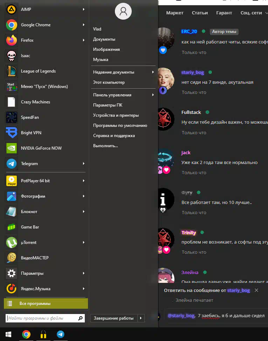Viewport: 268px width, 341px height.
Task: Open Telegram from the taskbar
Action: click(x=60, y=334)
